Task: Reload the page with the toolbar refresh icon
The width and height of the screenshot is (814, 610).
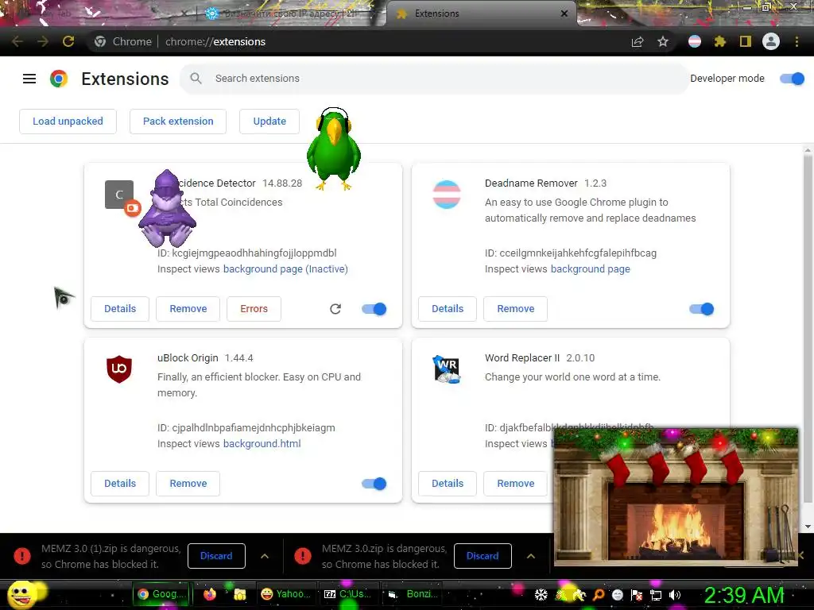Action: (x=68, y=41)
